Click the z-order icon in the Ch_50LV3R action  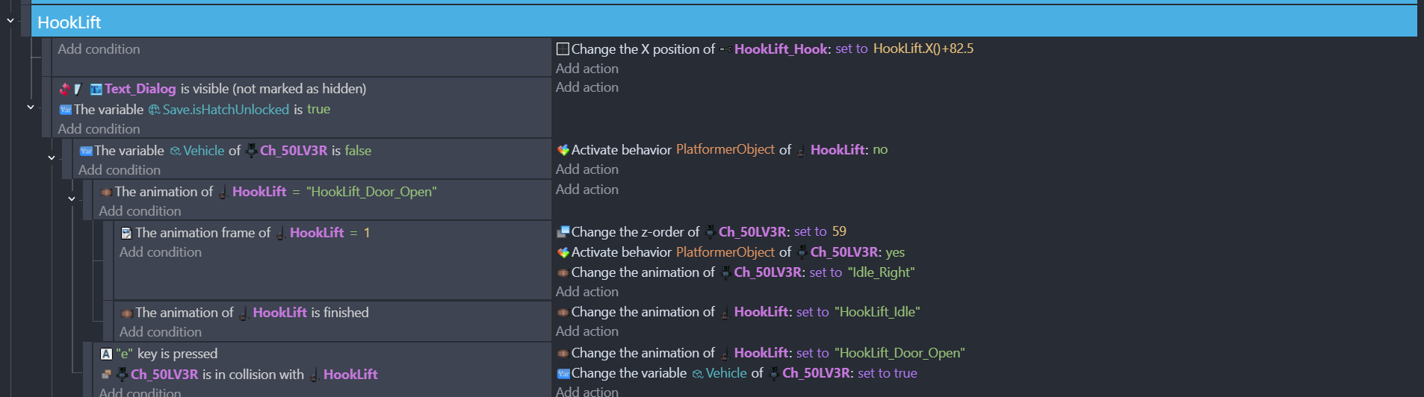[563, 232]
